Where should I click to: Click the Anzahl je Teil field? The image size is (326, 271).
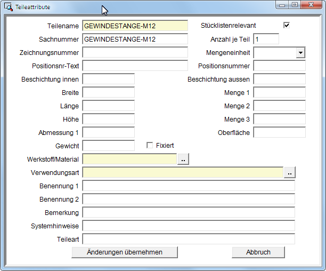click(x=266, y=39)
